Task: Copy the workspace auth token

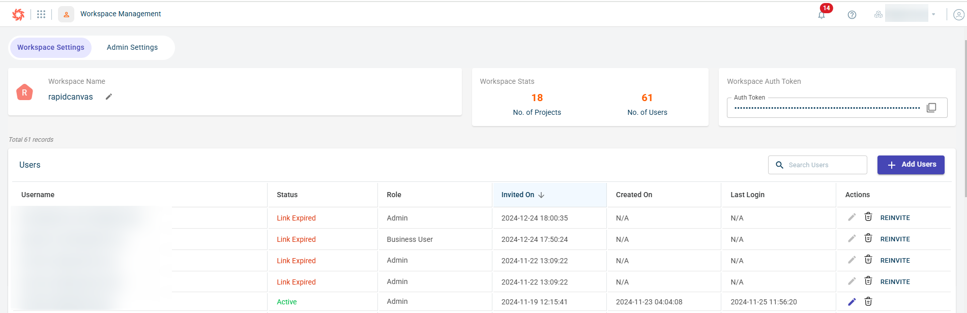Action: (x=931, y=108)
